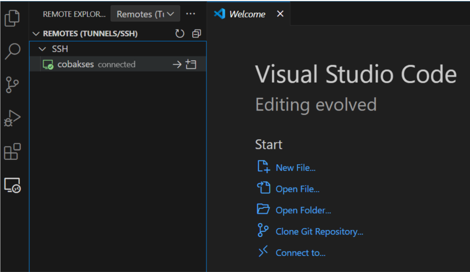Open the Search view in activity bar
Screen dimensions: 470x272
[x=12, y=51]
